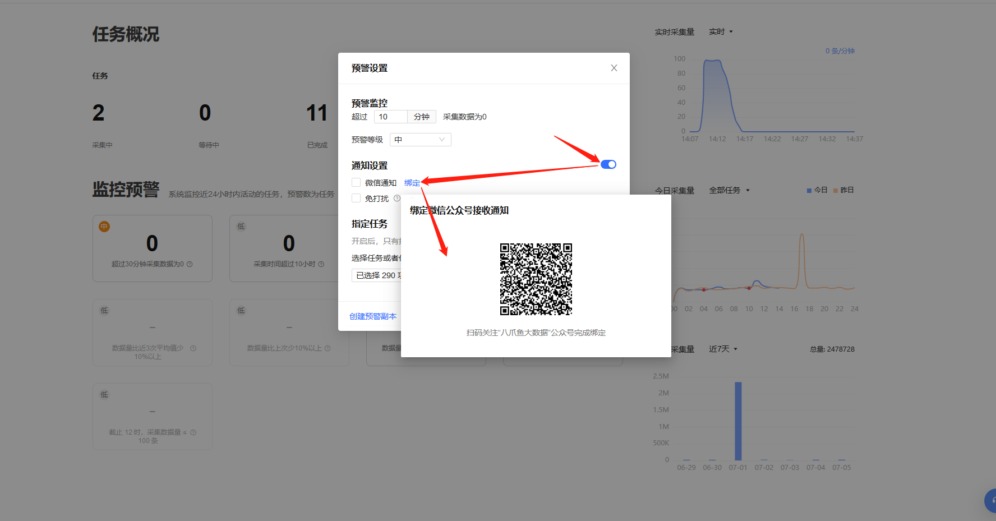
Task: Click the 创建预警副本 link
Action: click(373, 316)
